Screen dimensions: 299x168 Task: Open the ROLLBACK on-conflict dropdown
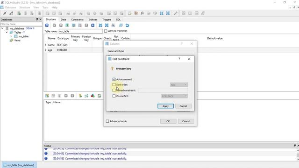point(174,96)
